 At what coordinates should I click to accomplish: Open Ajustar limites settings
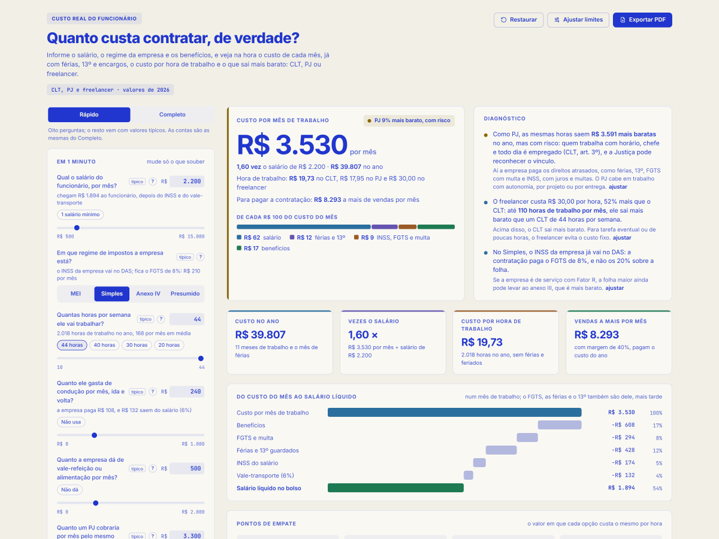click(578, 20)
